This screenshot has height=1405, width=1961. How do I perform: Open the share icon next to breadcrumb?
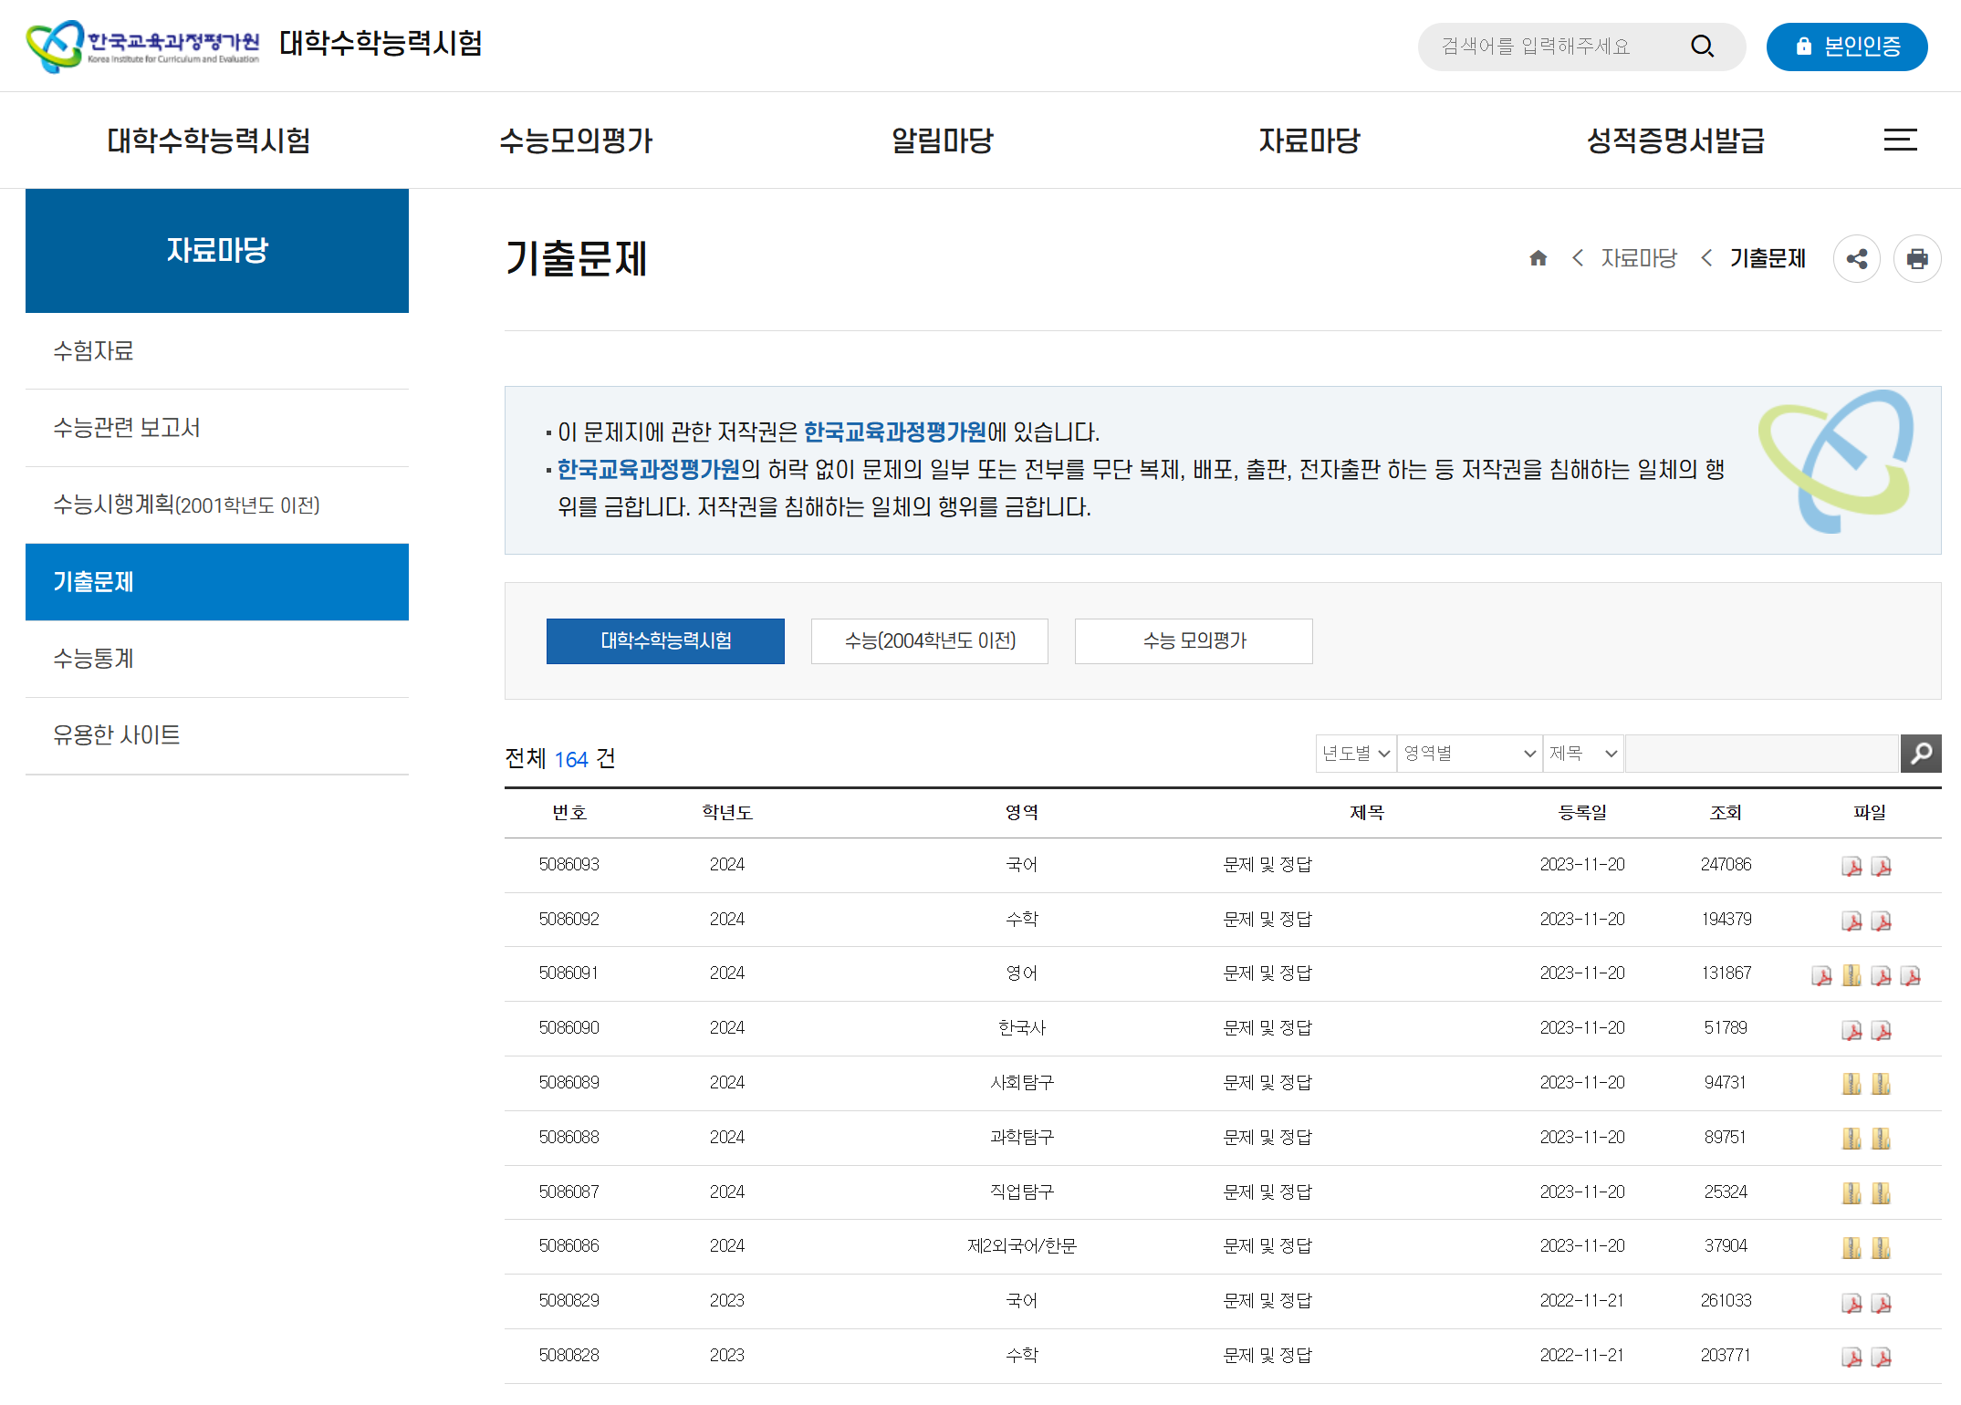(1857, 258)
